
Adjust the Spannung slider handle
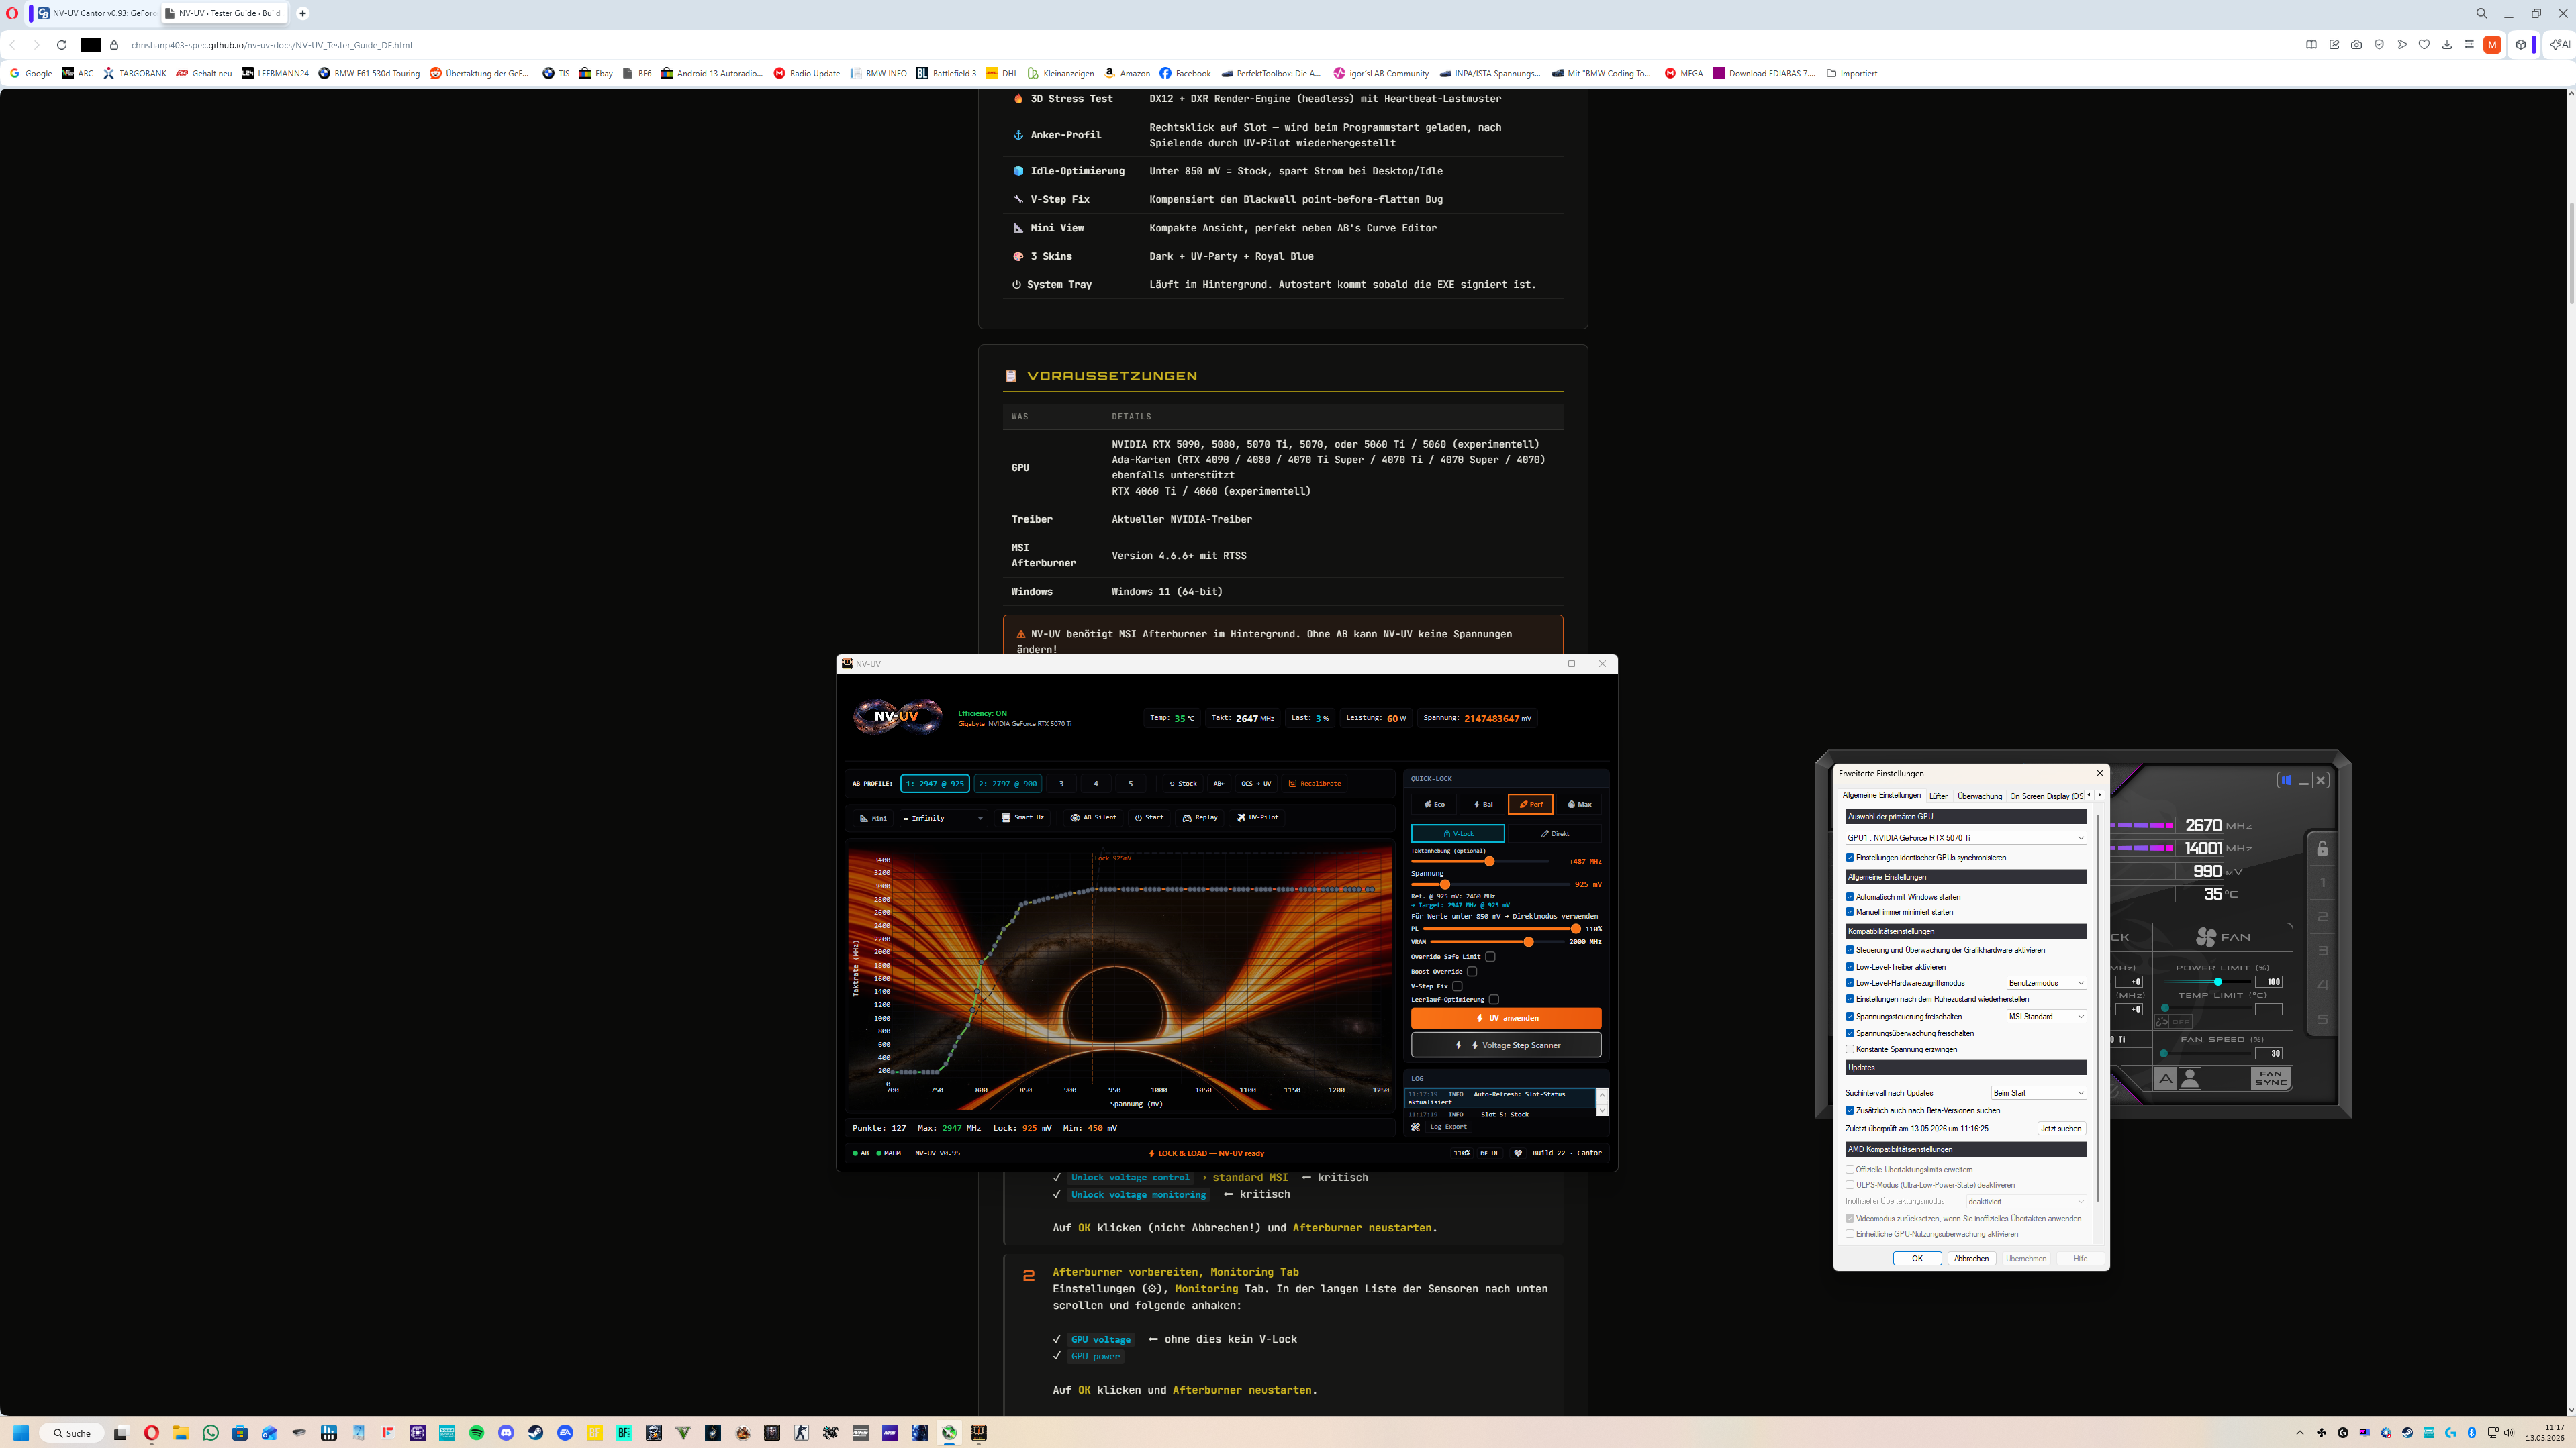pos(1445,884)
